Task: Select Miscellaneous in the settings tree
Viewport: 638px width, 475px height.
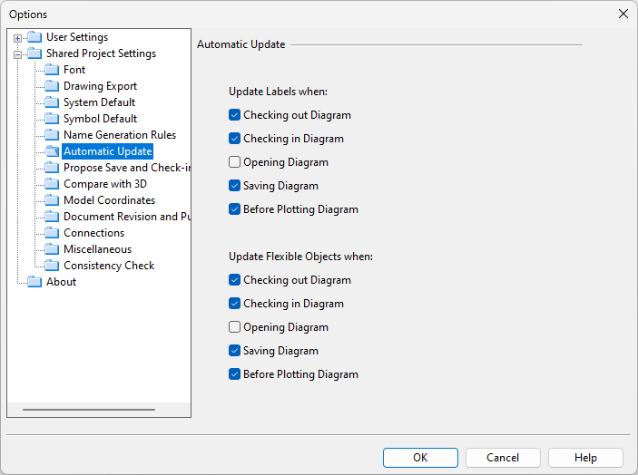Action: [97, 249]
